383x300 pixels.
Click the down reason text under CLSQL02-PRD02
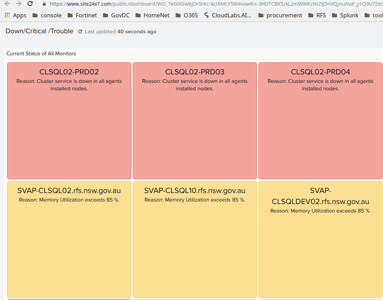69,85
